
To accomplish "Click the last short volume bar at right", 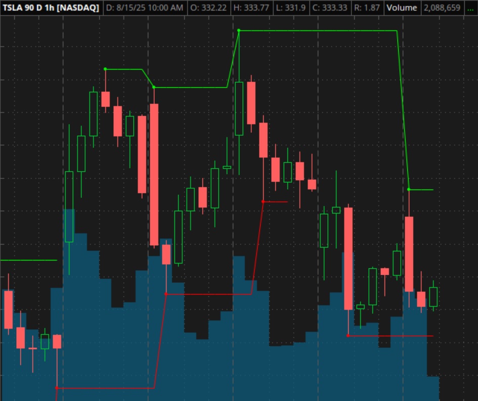I will pos(433,388).
